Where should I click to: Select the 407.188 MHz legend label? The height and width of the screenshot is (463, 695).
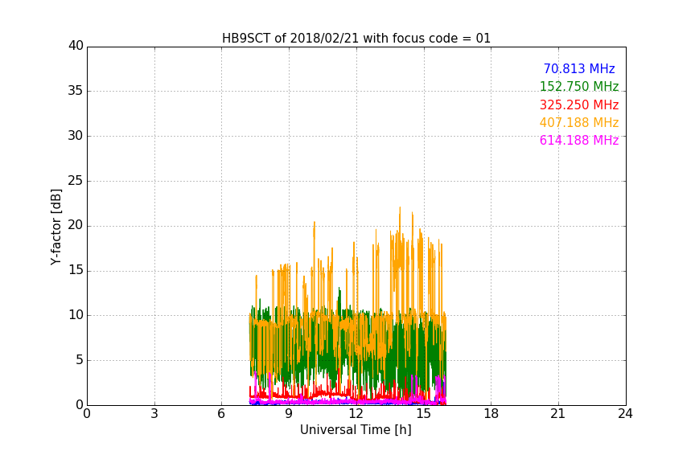(x=579, y=123)
